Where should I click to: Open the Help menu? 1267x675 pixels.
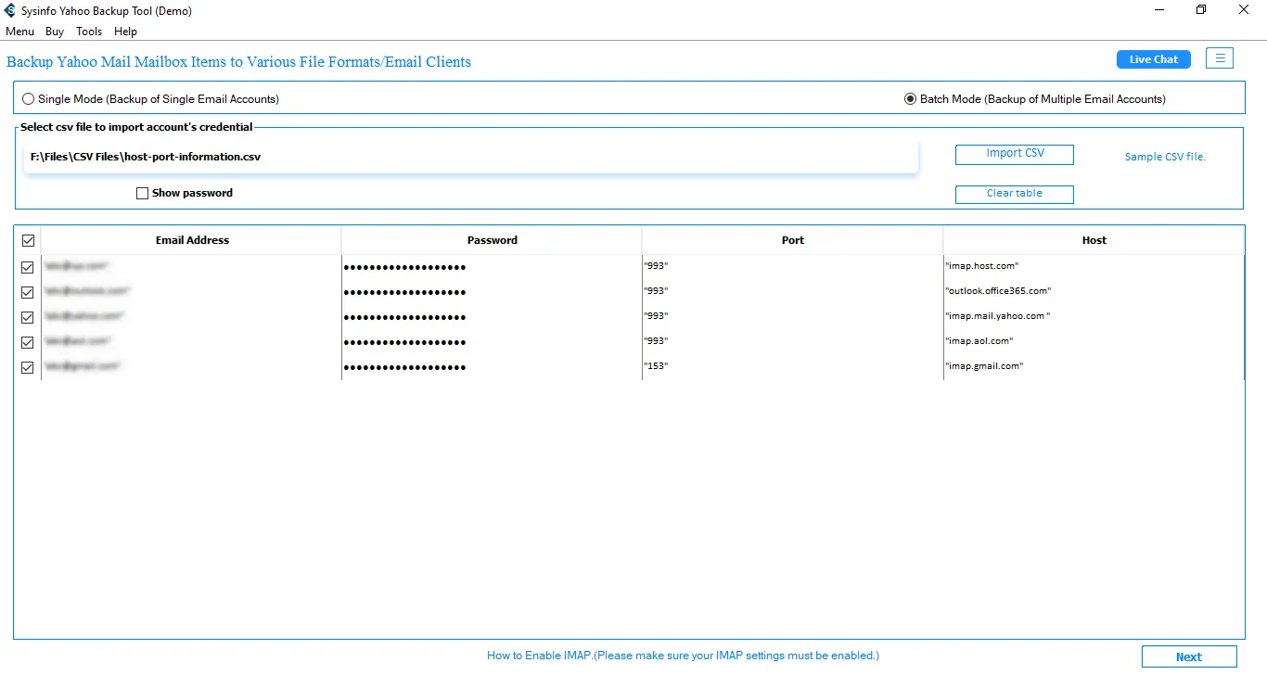125,32
